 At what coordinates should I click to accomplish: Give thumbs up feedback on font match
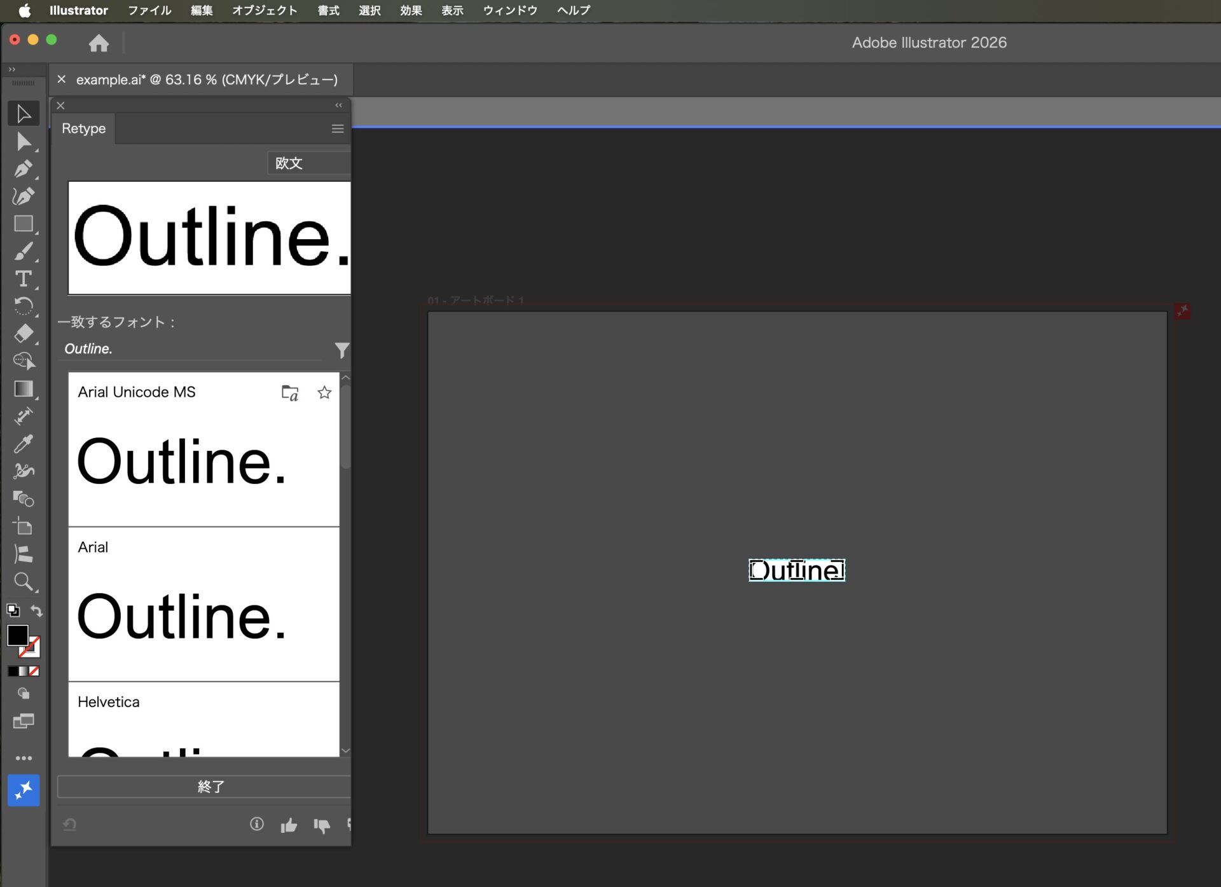pyautogui.click(x=289, y=824)
